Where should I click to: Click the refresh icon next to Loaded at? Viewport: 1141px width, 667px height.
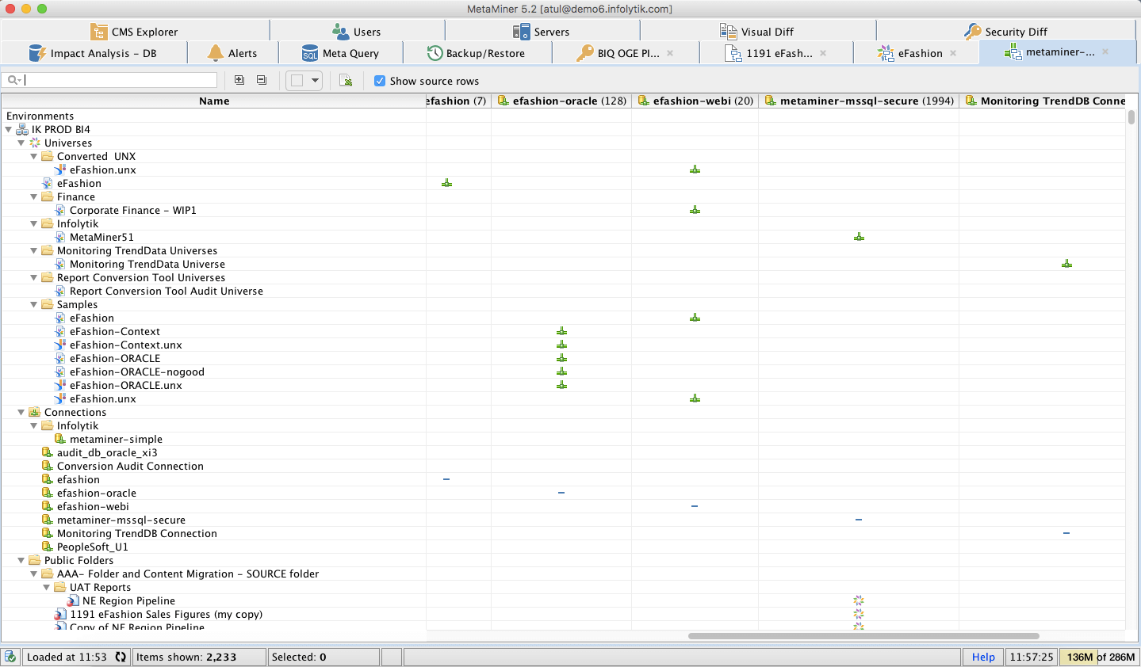coord(121,657)
